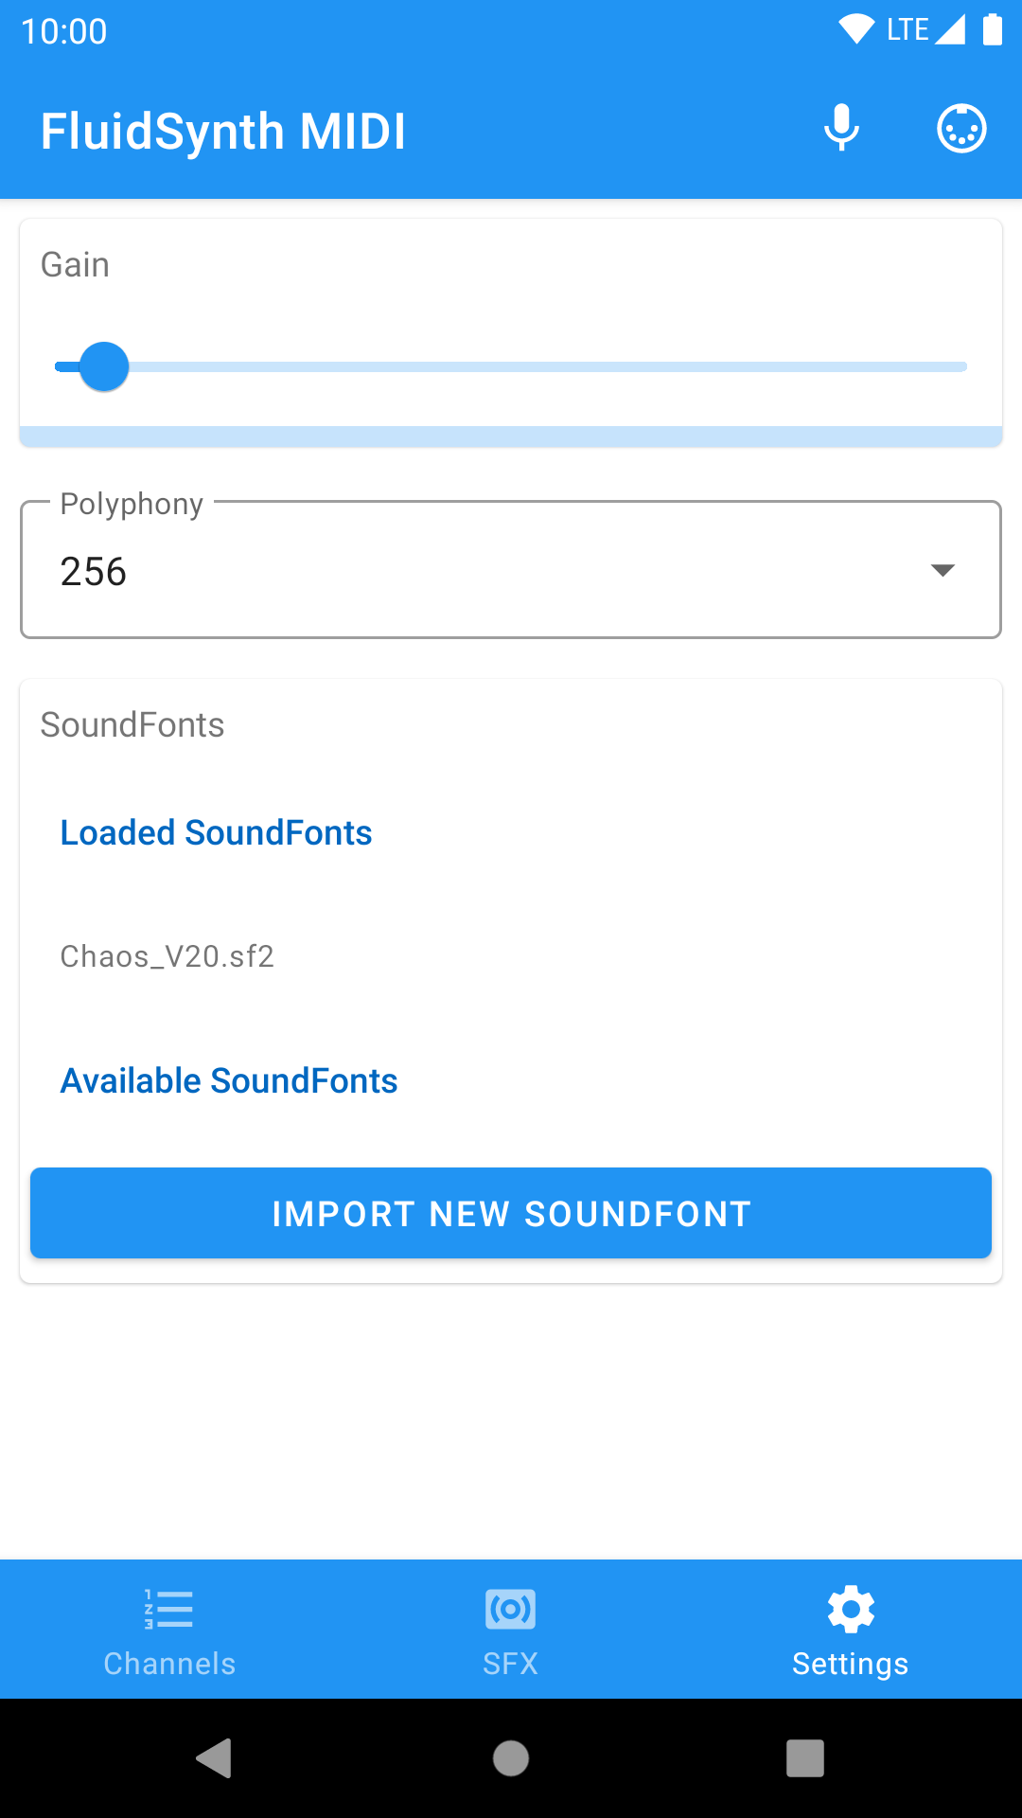Click the Channels list icon
The height and width of the screenshot is (1818, 1022).
click(169, 1609)
